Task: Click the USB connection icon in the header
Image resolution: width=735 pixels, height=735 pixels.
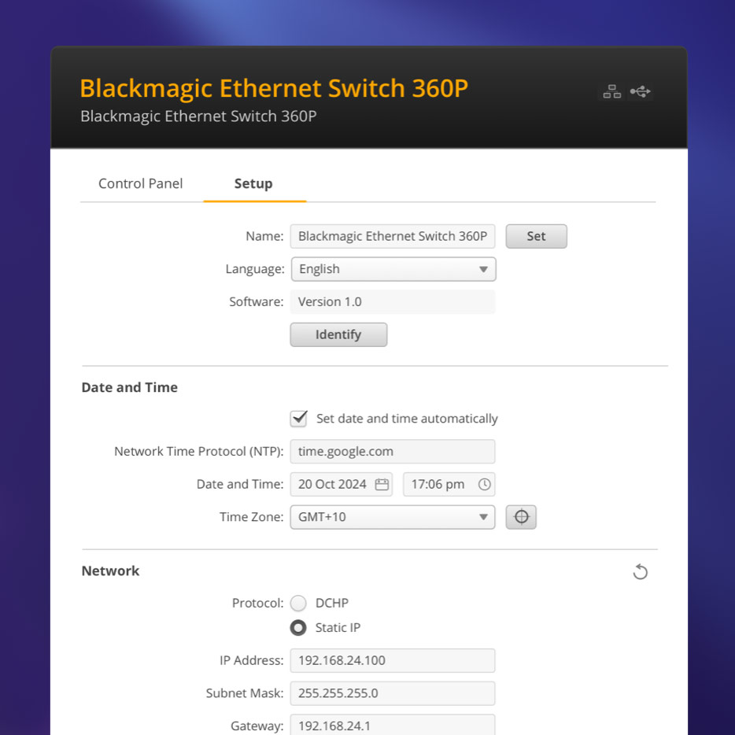Action: pyautogui.click(x=641, y=91)
